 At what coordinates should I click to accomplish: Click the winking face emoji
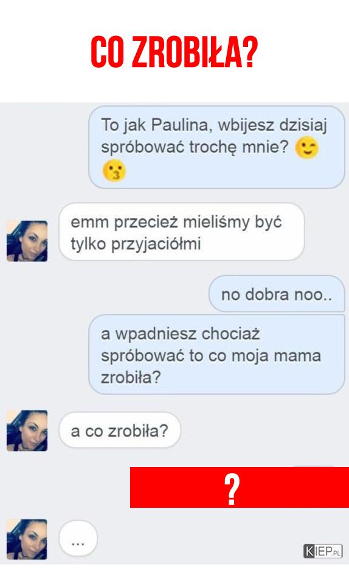tap(306, 148)
